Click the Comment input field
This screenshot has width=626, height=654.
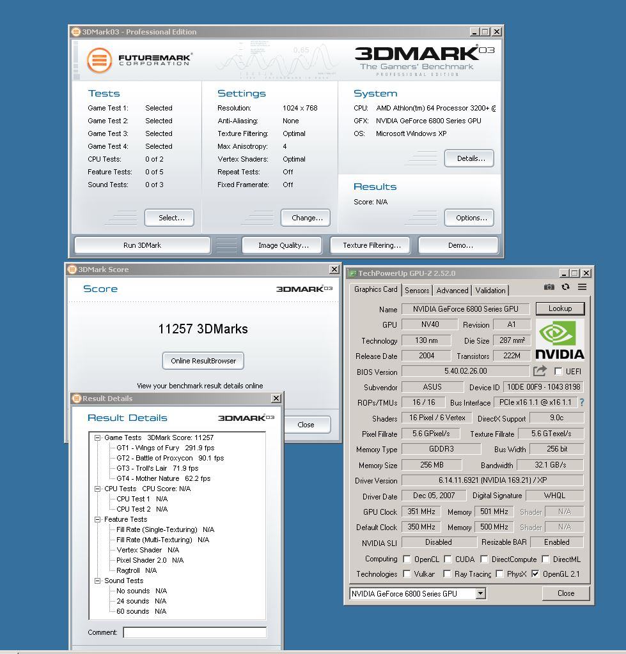(x=195, y=632)
